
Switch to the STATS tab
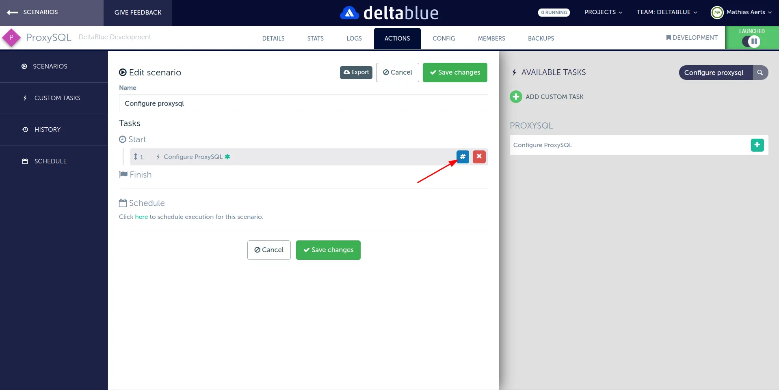pos(315,38)
